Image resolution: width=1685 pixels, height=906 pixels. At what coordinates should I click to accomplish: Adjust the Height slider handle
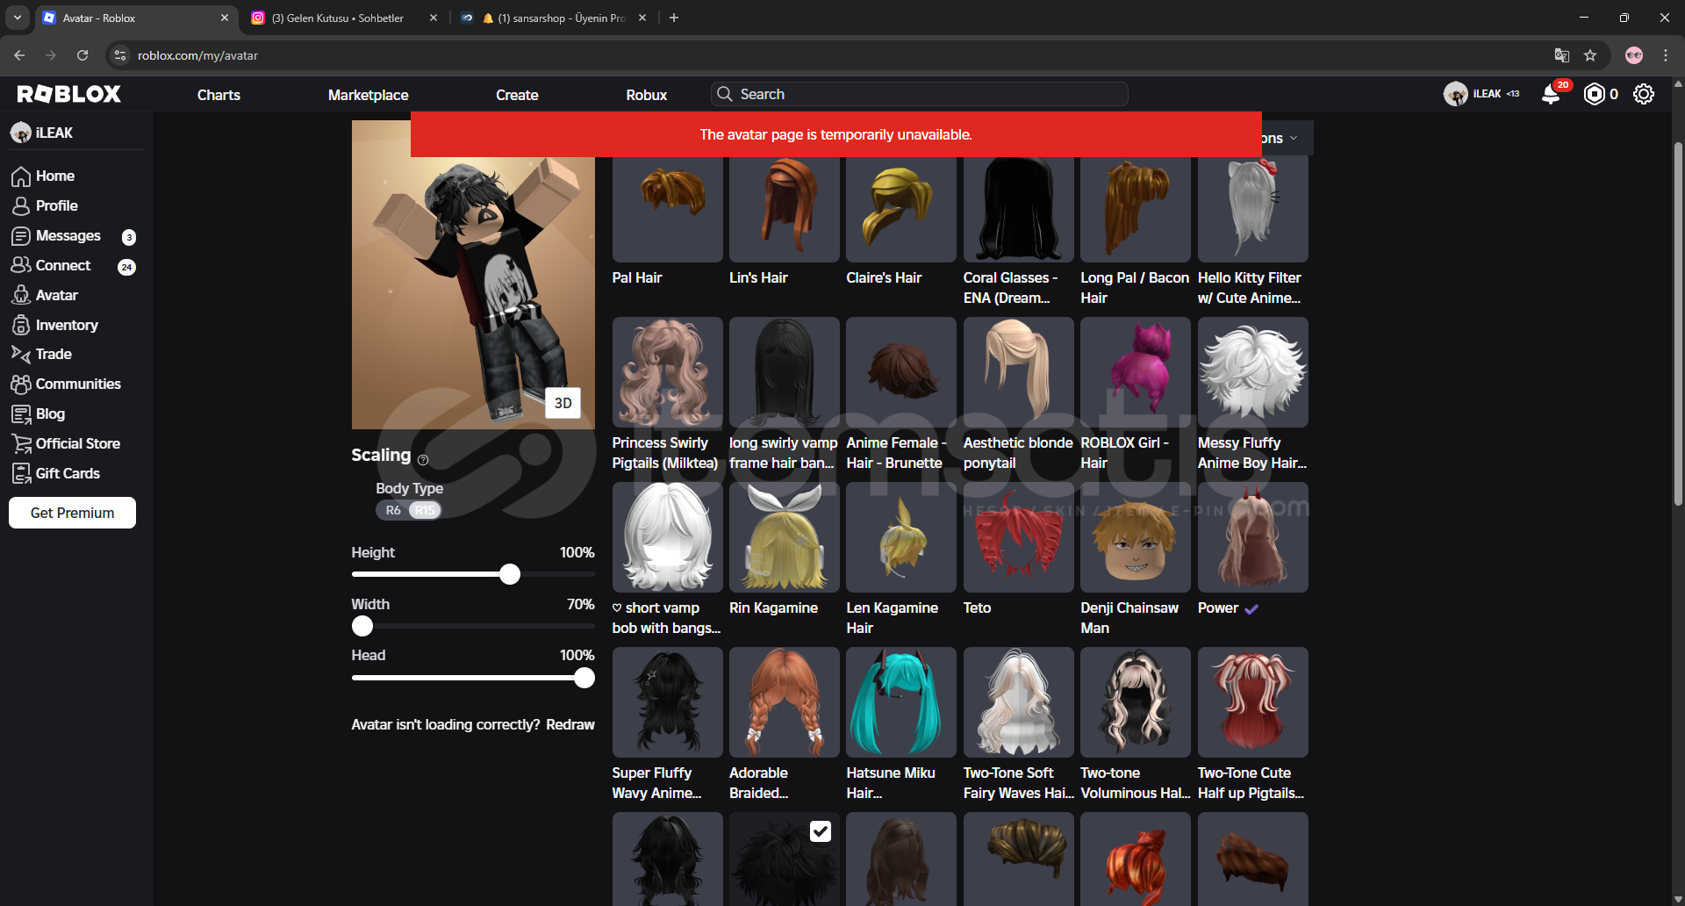click(x=510, y=574)
